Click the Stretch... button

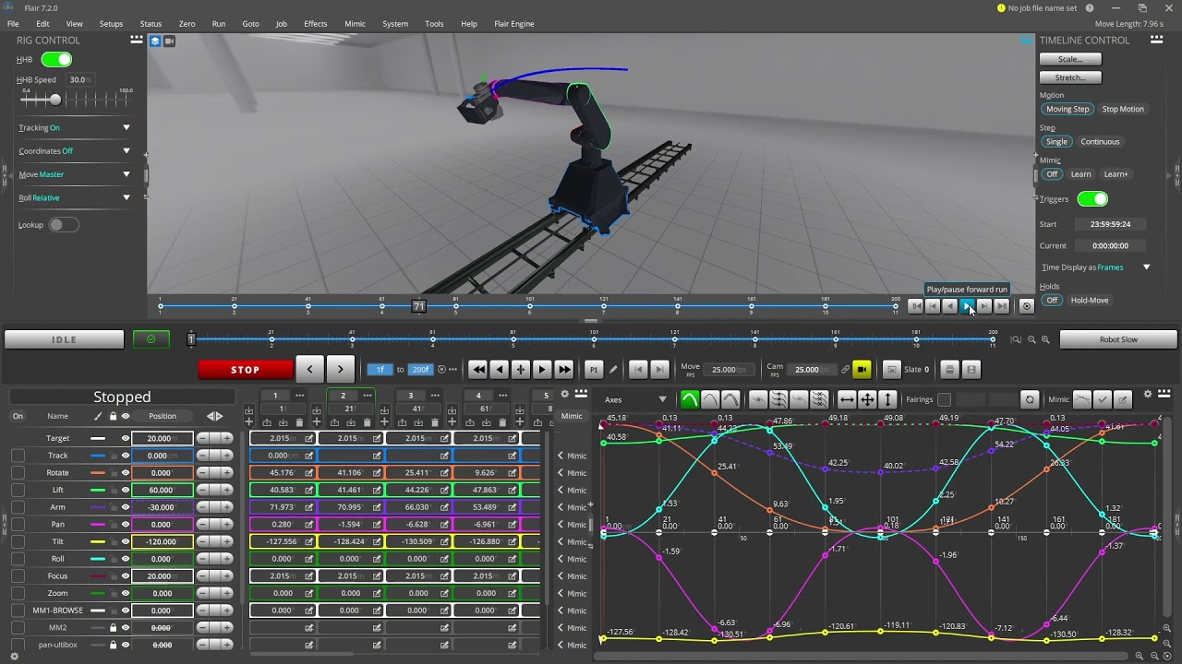pyautogui.click(x=1070, y=77)
